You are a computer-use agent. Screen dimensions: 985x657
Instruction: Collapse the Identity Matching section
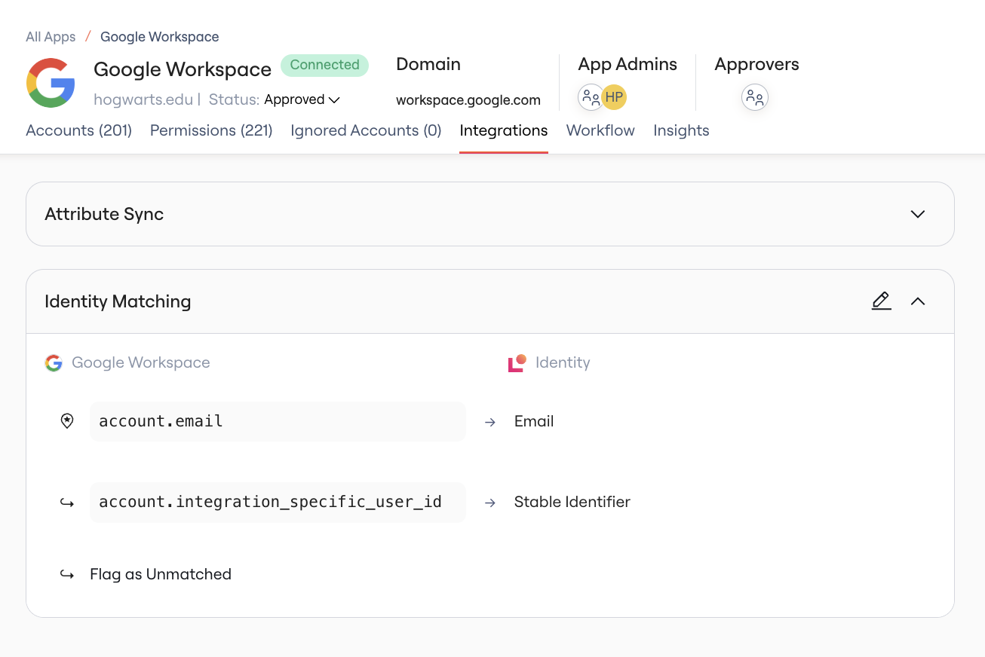918,301
